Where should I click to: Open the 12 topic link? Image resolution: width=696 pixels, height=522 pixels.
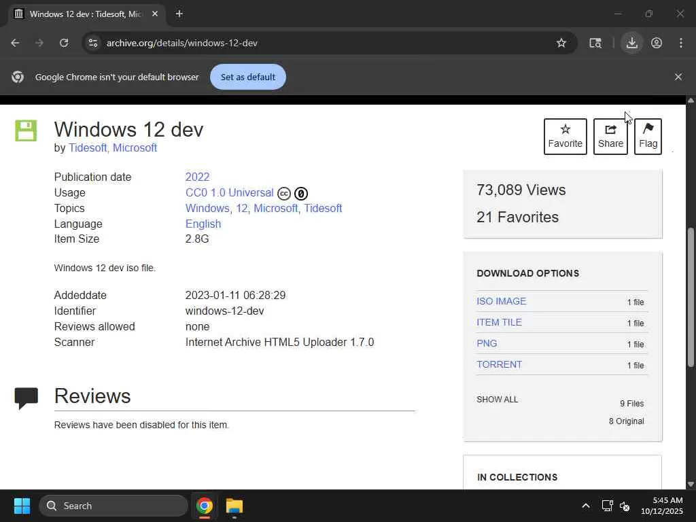(x=241, y=208)
